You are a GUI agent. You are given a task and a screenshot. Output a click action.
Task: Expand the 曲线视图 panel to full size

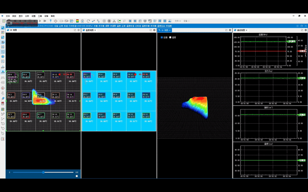[x=301, y=30]
